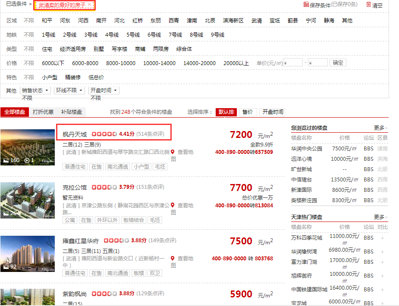The height and width of the screenshot is (306, 399).
Task: Switch to the 打折优惠 tab
Action: [x=43, y=112]
